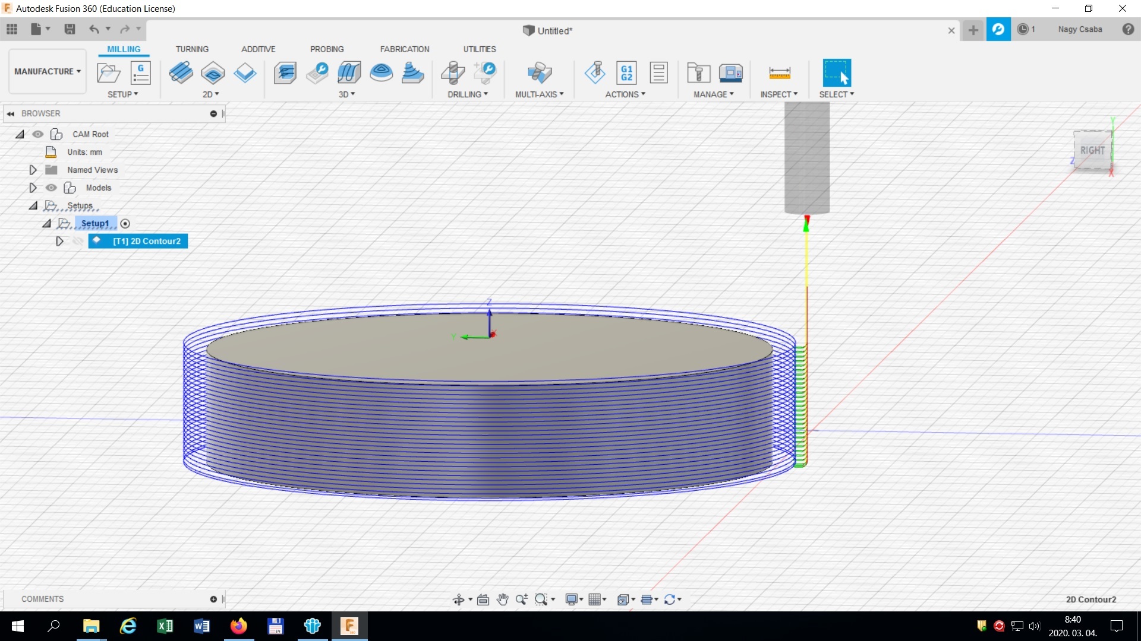This screenshot has width=1141, height=641.
Task: Close the Untitled document tab
Action: coord(951,30)
